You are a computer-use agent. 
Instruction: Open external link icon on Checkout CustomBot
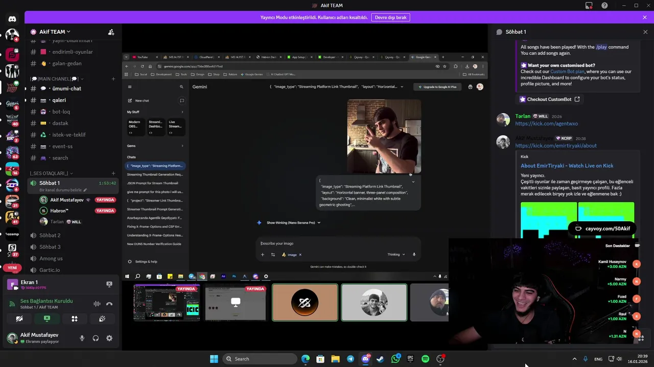(577, 99)
